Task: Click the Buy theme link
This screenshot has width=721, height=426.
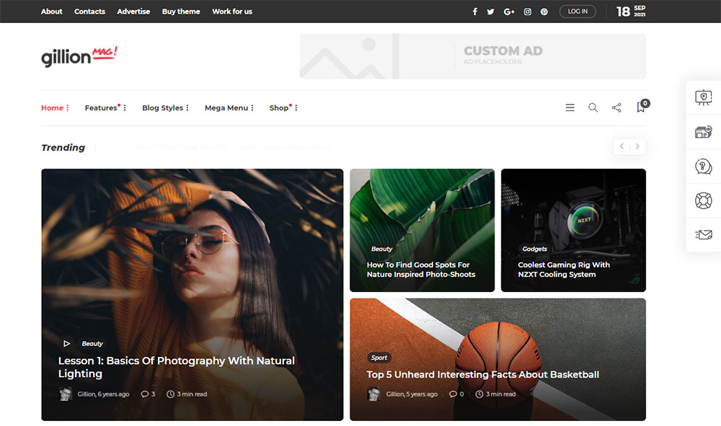Action: pyautogui.click(x=181, y=12)
